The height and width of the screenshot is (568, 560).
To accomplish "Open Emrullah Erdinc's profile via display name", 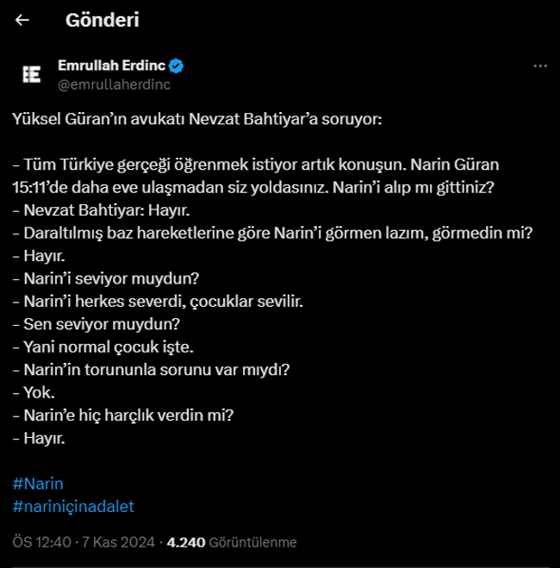I will pos(111,66).
